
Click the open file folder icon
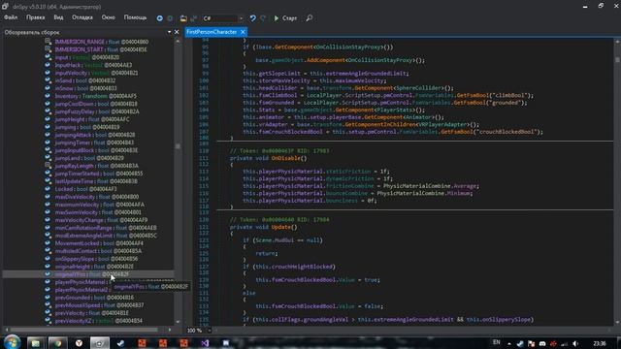183,18
